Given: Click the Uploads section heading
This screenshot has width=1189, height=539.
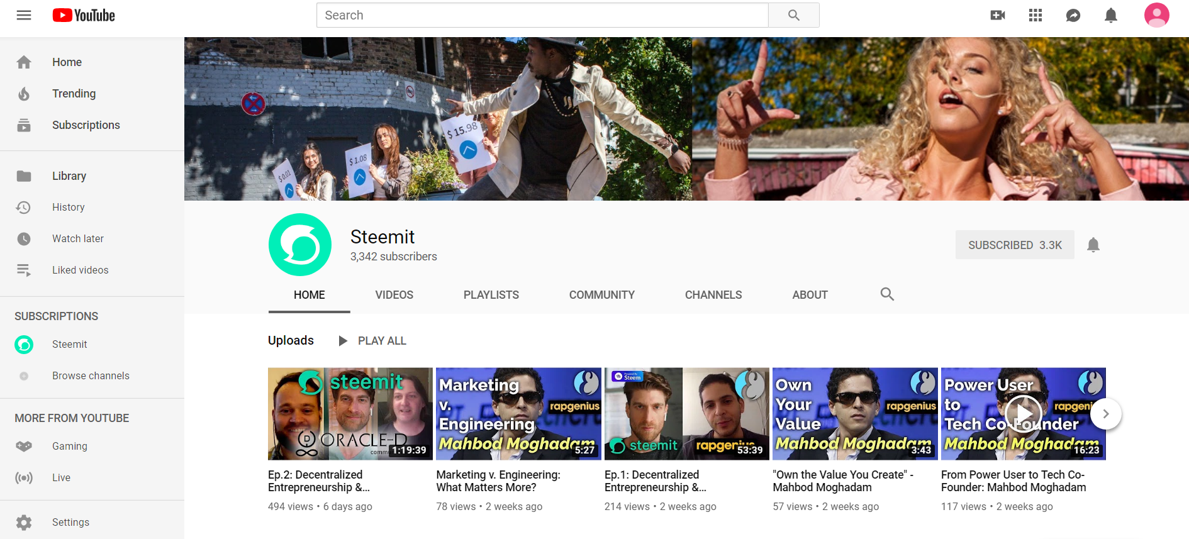Looking at the screenshot, I should click(x=291, y=340).
